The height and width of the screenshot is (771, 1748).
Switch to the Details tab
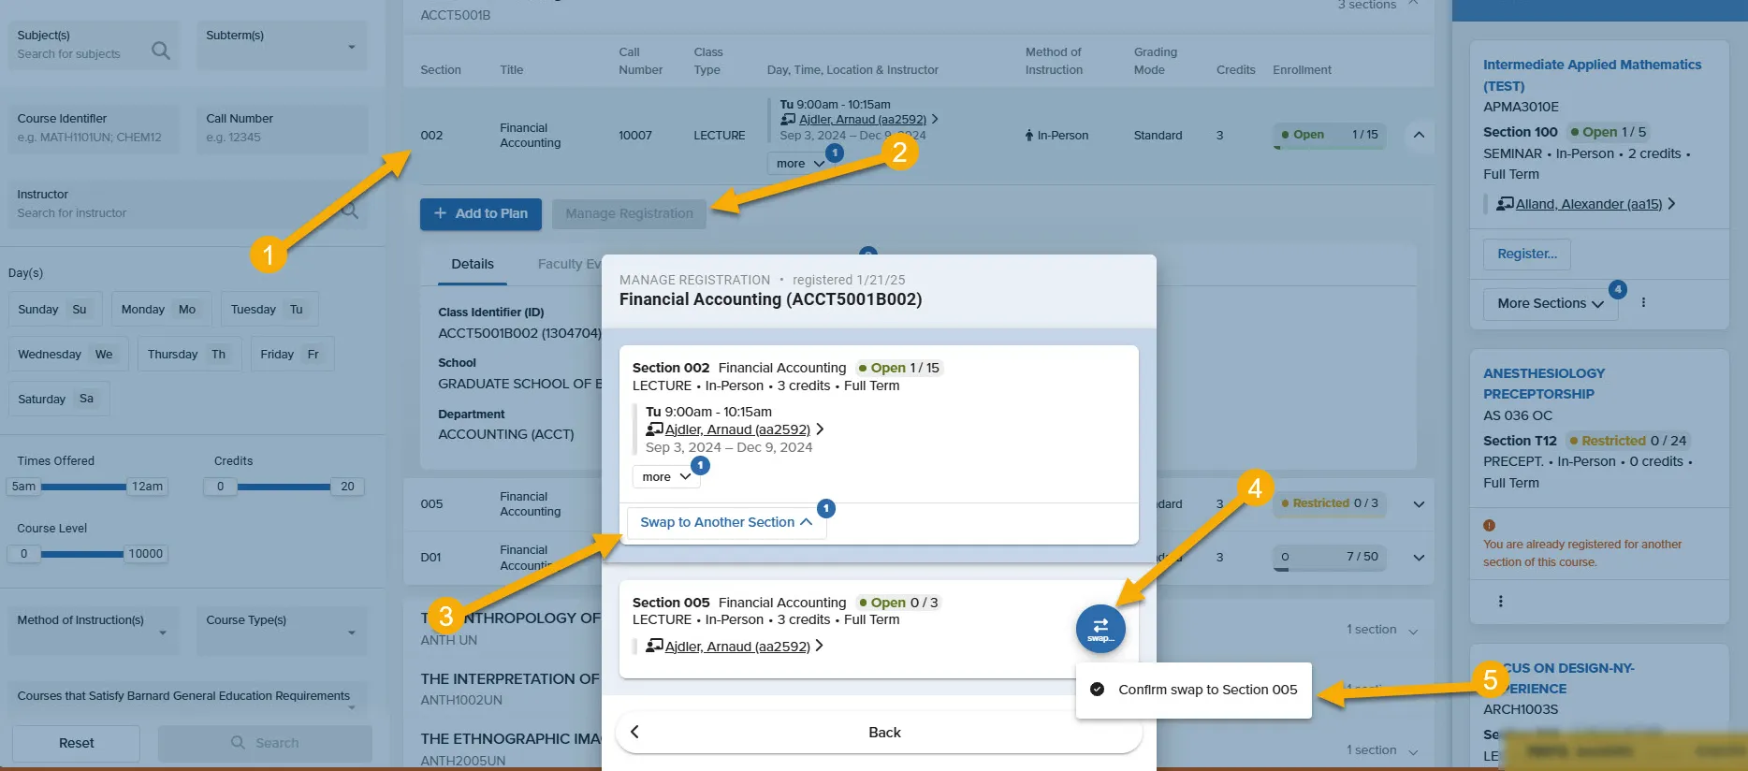tap(473, 265)
